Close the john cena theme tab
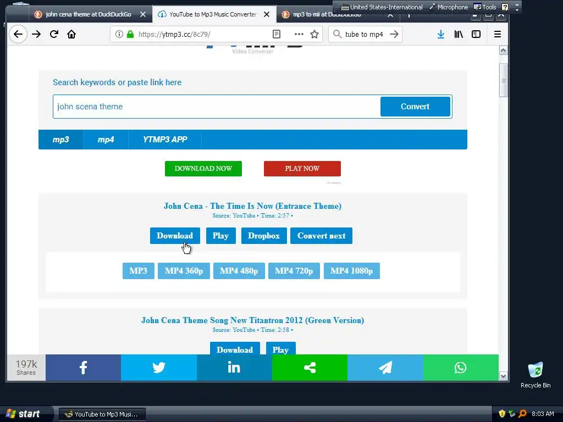 coord(143,14)
